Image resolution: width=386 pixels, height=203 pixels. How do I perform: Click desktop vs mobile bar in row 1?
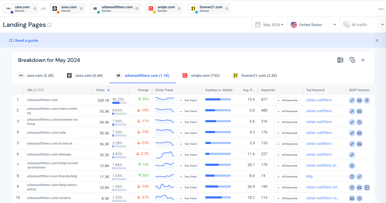218,99
